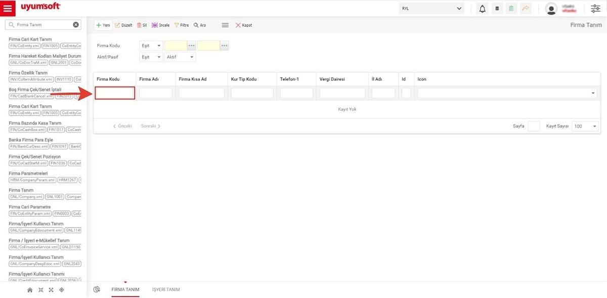The width and height of the screenshot is (607, 298).
Task: Open the Aktif/Pasif Eşit operator dropdown
Action: pos(151,57)
